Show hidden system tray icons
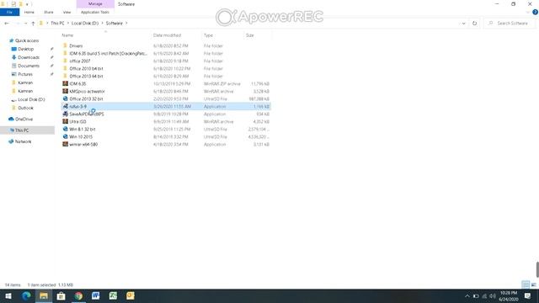 coord(467,295)
